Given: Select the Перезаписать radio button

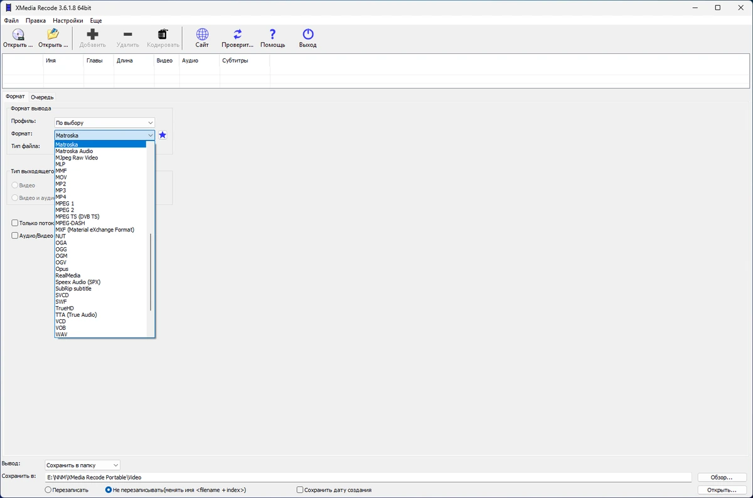Looking at the screenshot, I should tap(48, 490).
